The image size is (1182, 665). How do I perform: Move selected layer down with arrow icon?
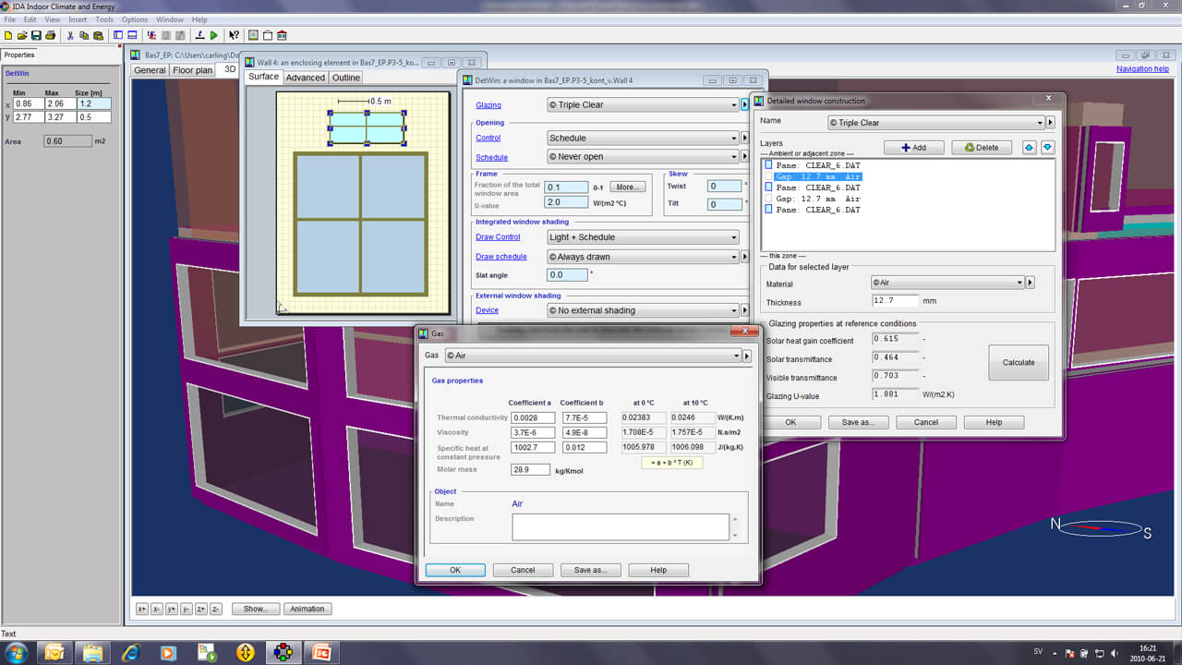tap(1047, 148)
